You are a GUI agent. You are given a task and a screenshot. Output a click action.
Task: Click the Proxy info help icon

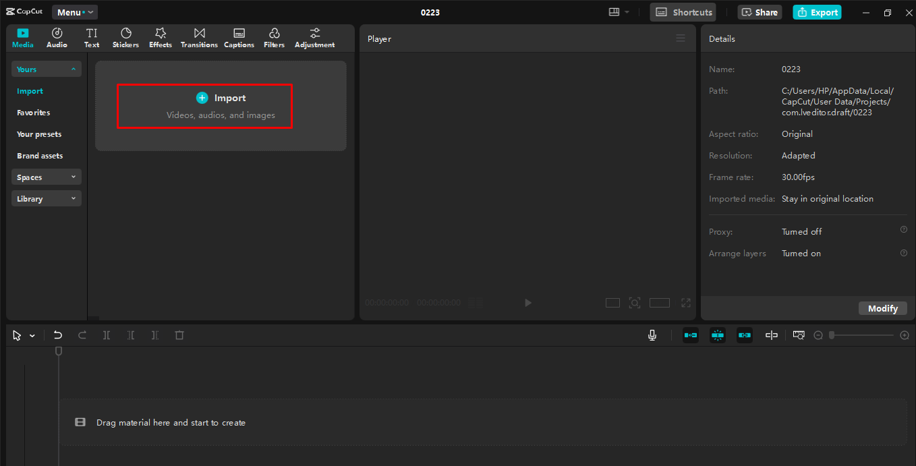click(904, 229)
